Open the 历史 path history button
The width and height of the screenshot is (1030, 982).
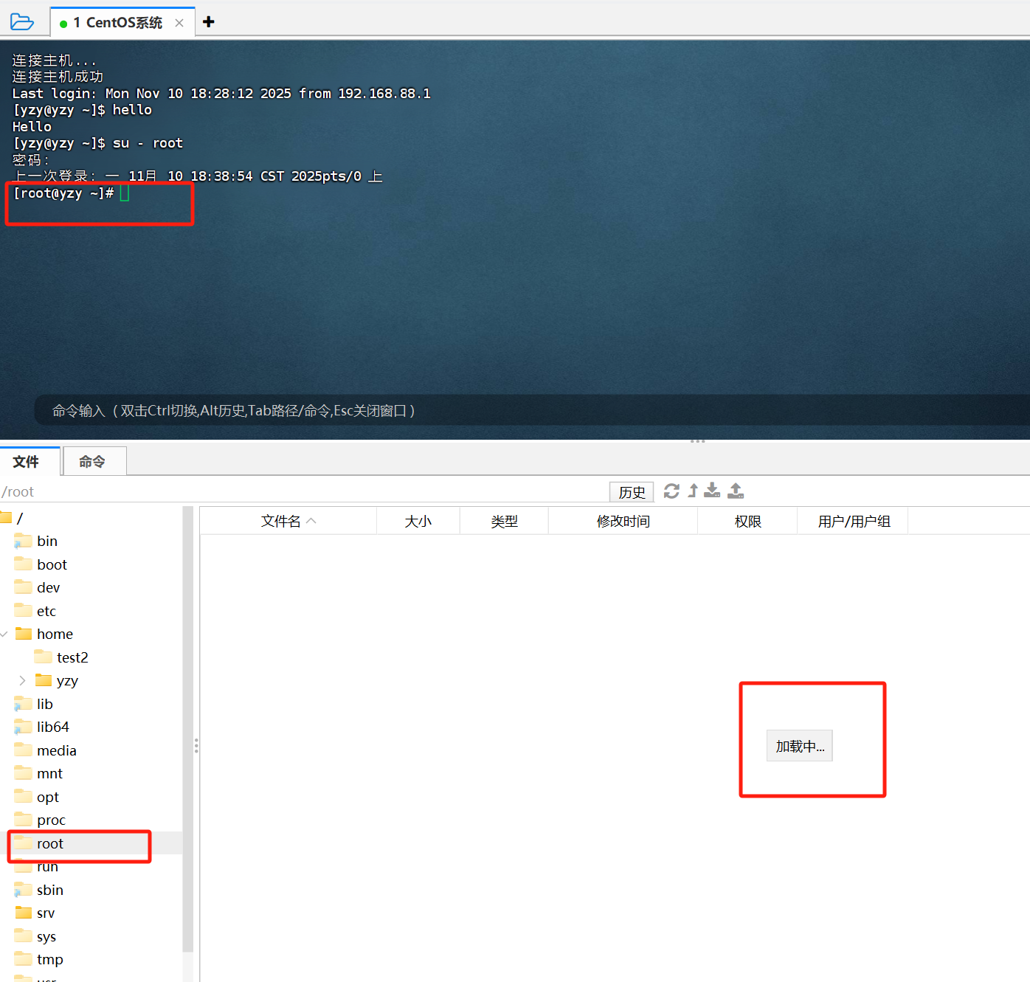632,492
